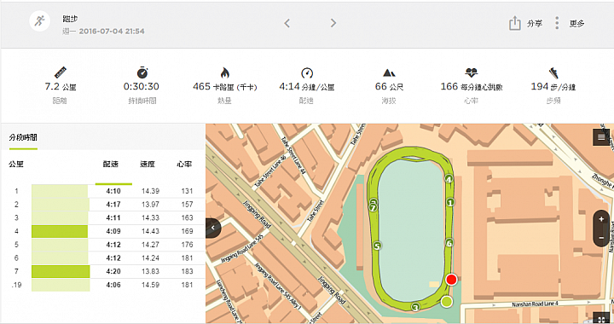Viewport: 614px width, 324px height.
Task: Click heart rate value 183
Action: coord(187,271)
